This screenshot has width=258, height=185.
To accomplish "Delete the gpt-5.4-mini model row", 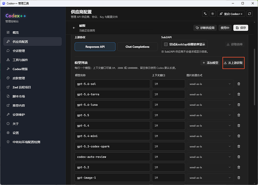I will (239, 136).
